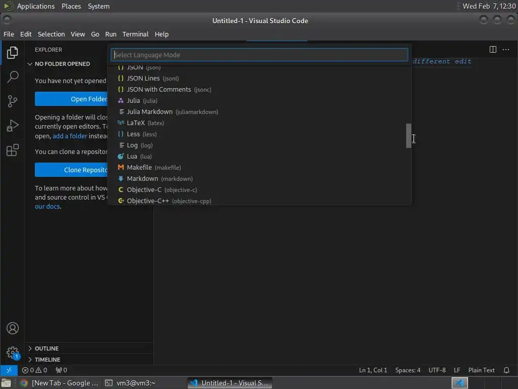Image resolution: width=518 pixels, height=389 pixels.
Task: Open the Extensions view icon
Action: click(x=12, y=150)
